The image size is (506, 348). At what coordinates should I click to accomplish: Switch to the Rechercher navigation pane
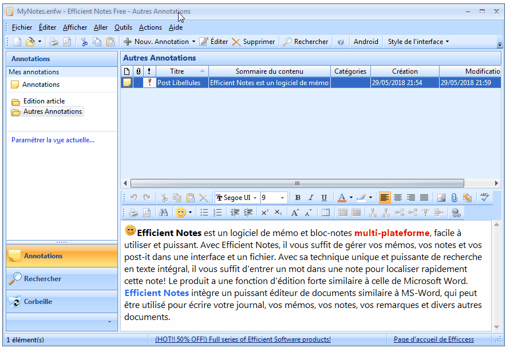pos(62,279)
